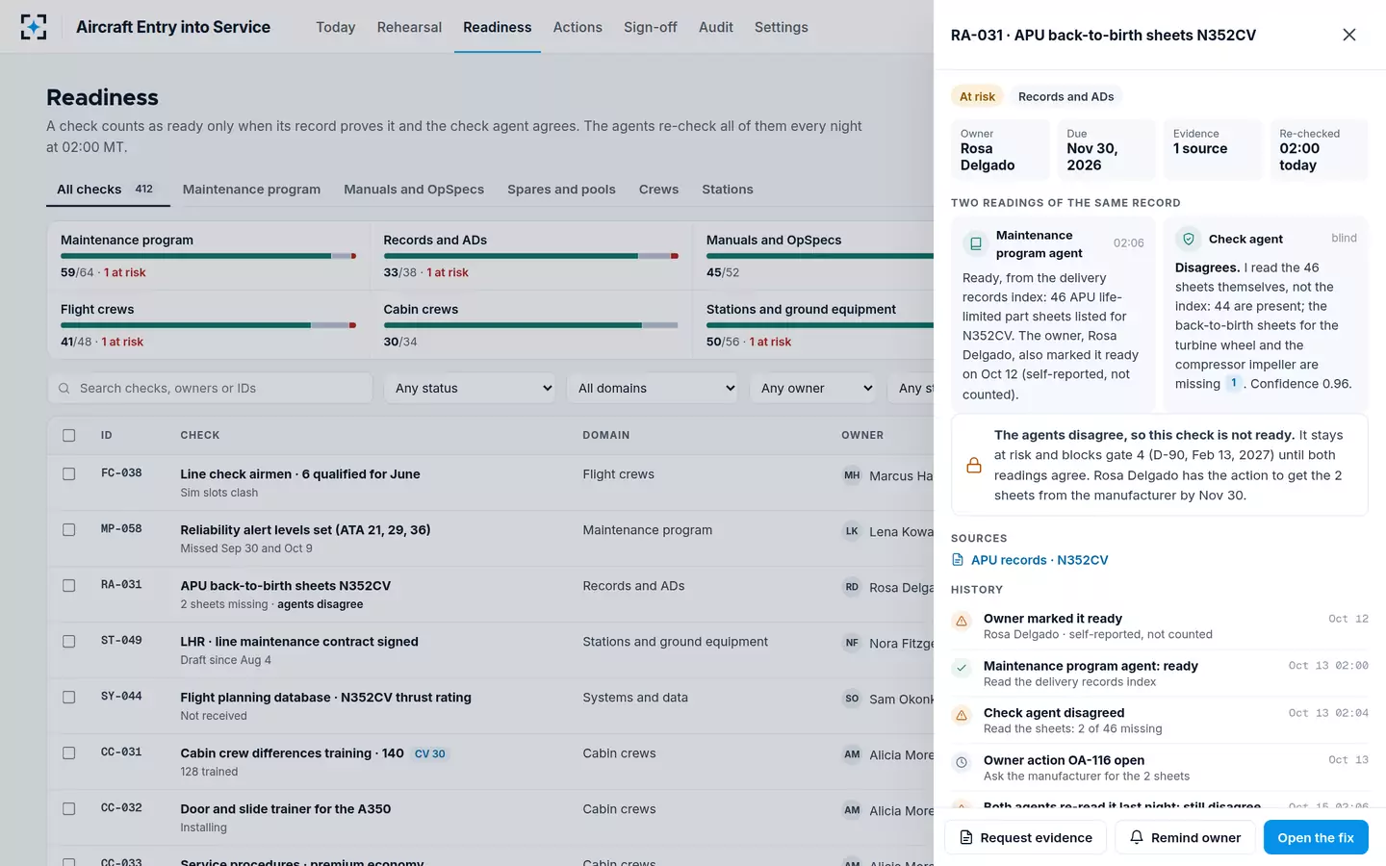This screenshot has height=866, width=1386.
Task: Click the Check agent shield icon
Action: pyautogui.click(x=1189, y=239)
